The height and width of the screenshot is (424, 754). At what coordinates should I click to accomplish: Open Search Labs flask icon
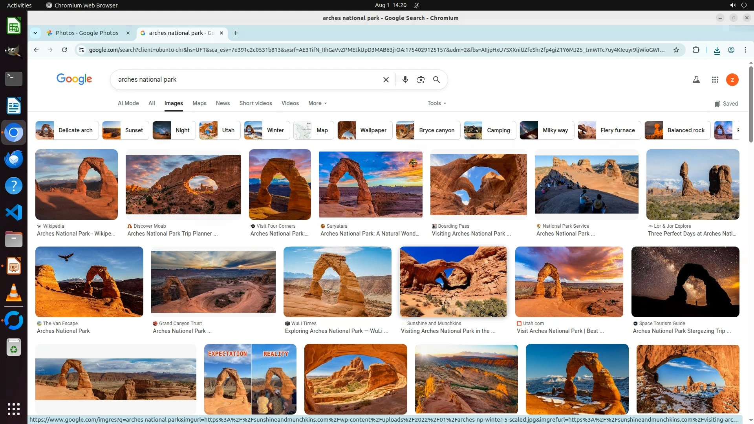pos(696,80)
